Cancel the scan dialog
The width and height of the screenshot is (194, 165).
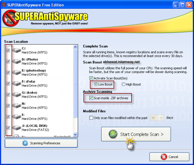pos(169,157)
